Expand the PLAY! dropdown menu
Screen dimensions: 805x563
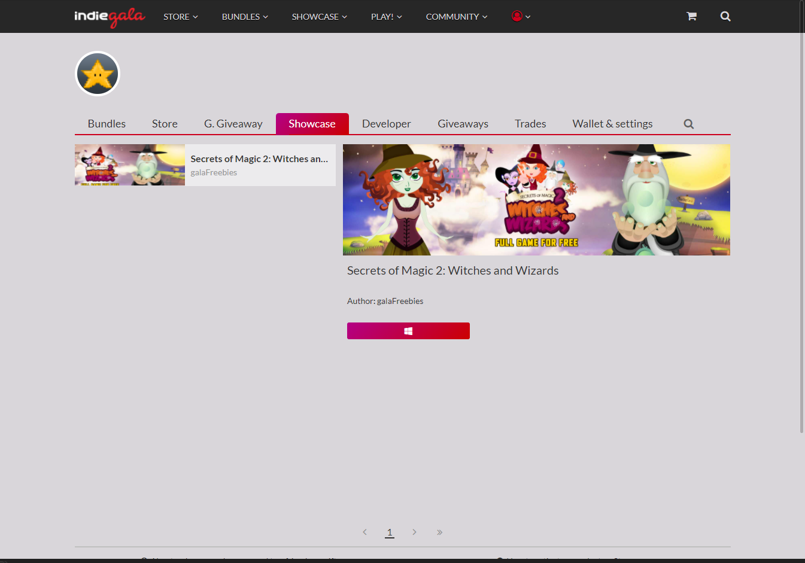pyautogui.click(x=386, y=17)
